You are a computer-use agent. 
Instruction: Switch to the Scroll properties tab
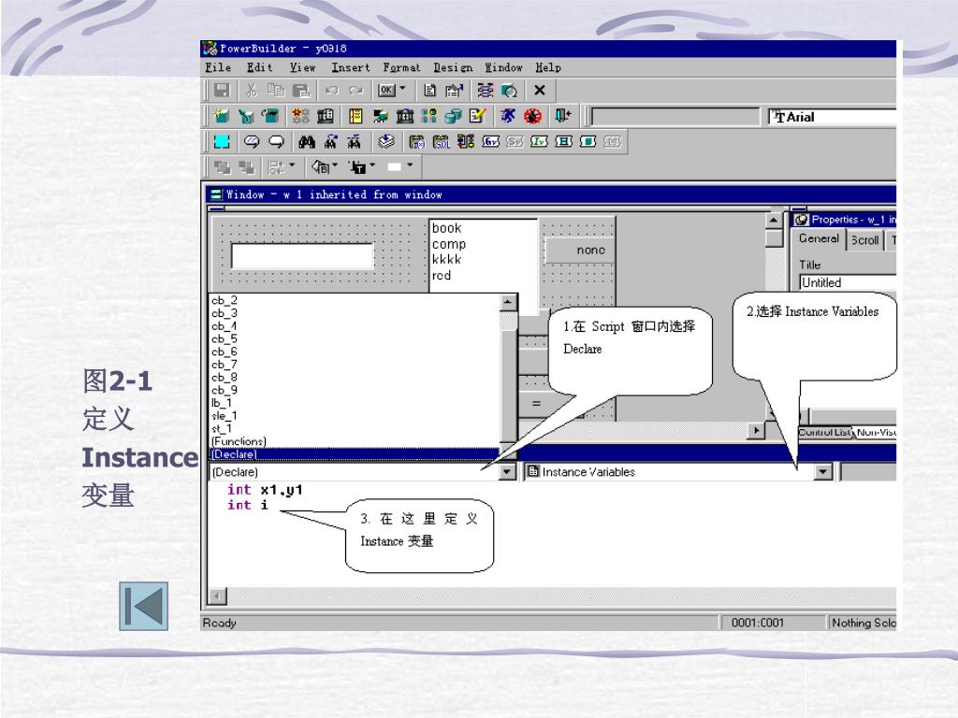[865, 240]
